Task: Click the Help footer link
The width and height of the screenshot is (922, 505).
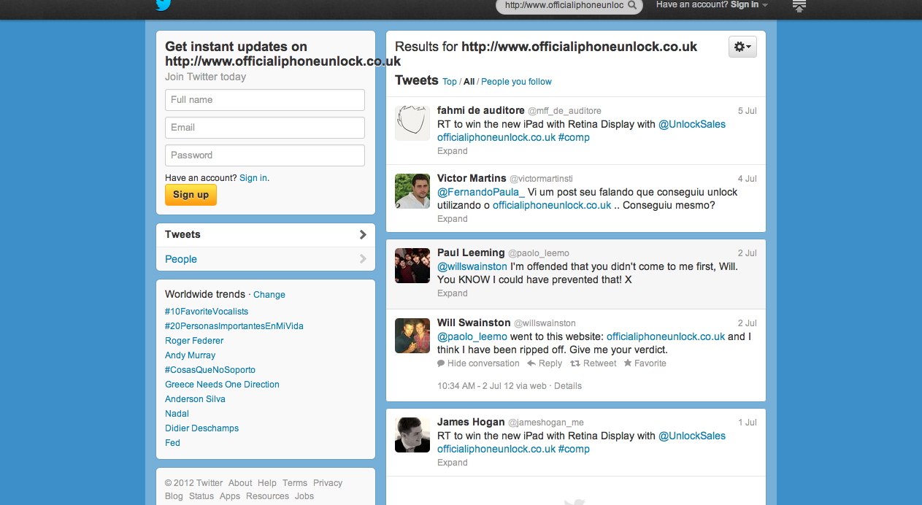Action: [x=267, y=483]
